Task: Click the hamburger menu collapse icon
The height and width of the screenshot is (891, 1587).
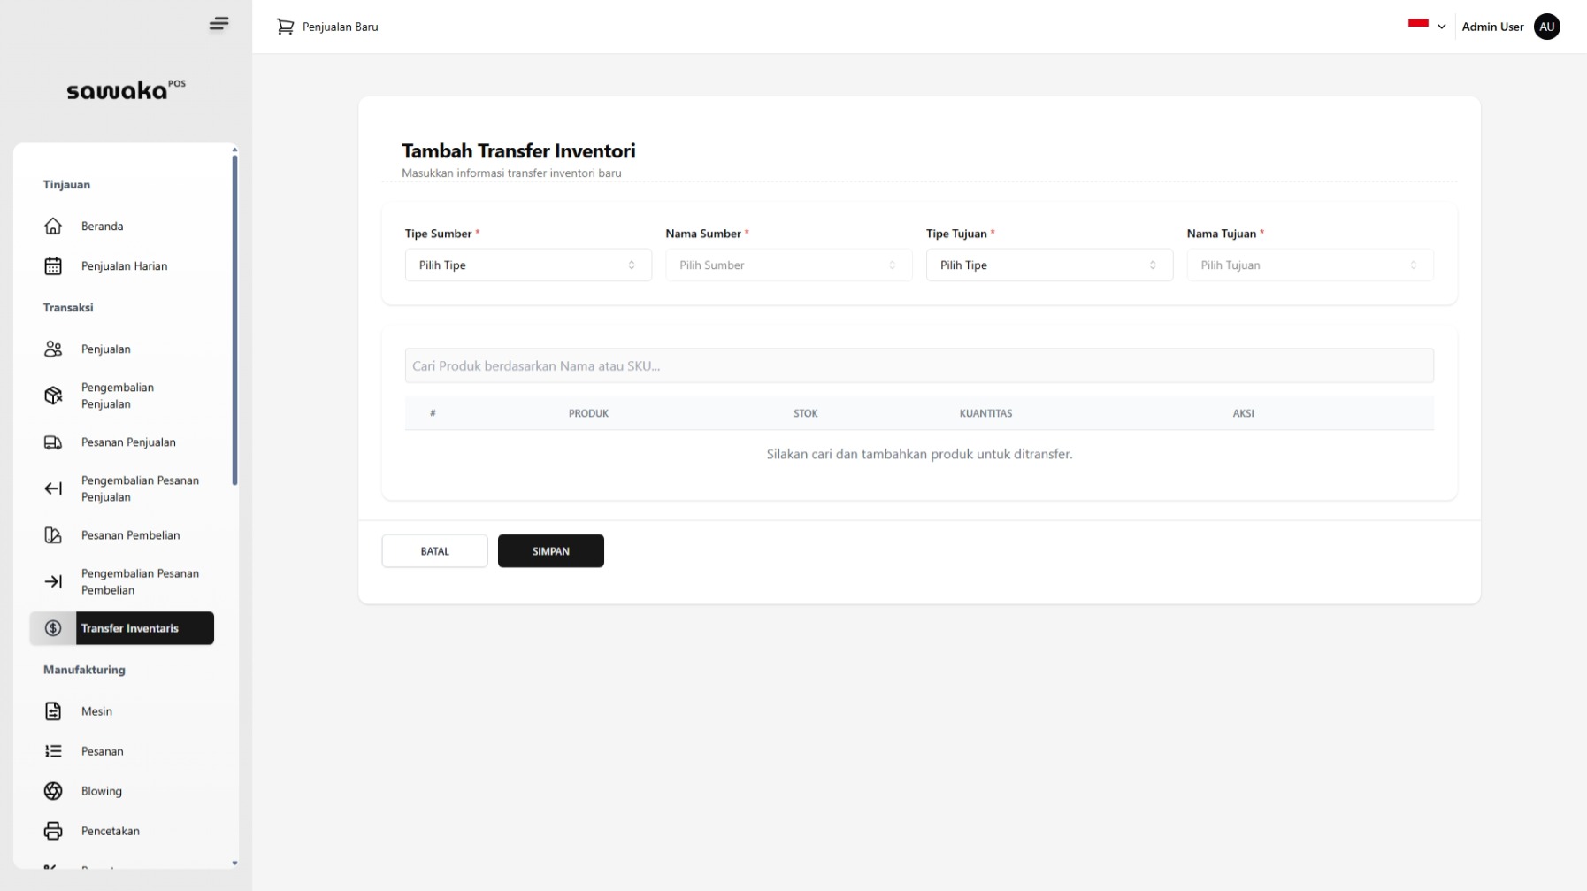Action: [218, 24]
